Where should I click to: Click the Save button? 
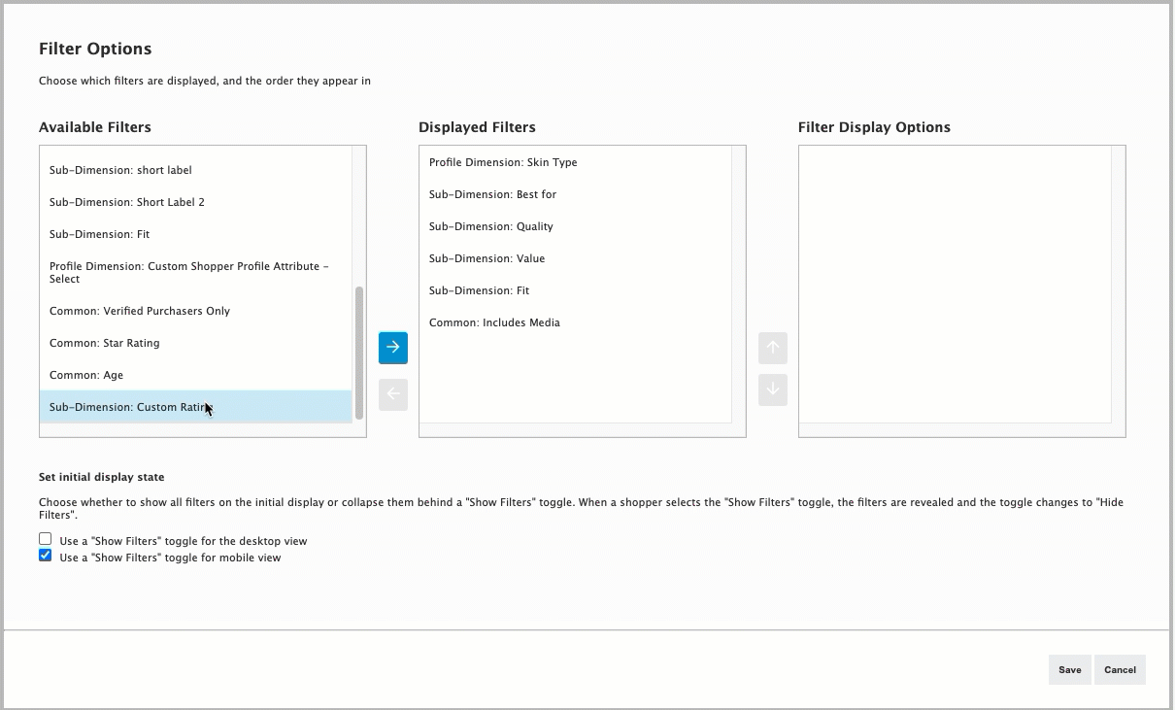coord(1069,669)
